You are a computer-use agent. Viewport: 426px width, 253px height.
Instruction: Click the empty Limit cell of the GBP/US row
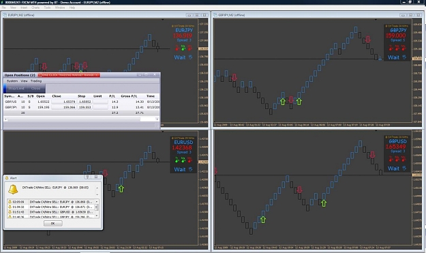[x=100, y=102]
